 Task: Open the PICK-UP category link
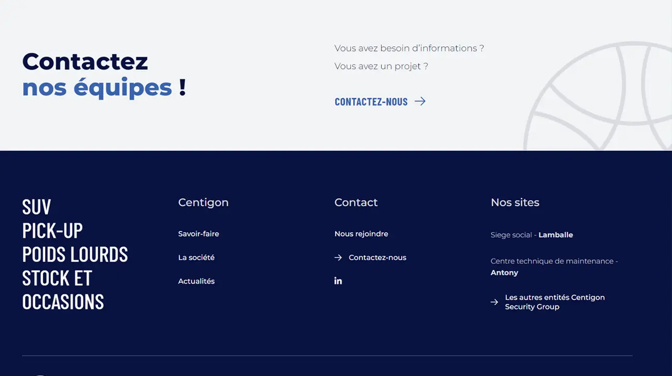click(x=53, y=231)
